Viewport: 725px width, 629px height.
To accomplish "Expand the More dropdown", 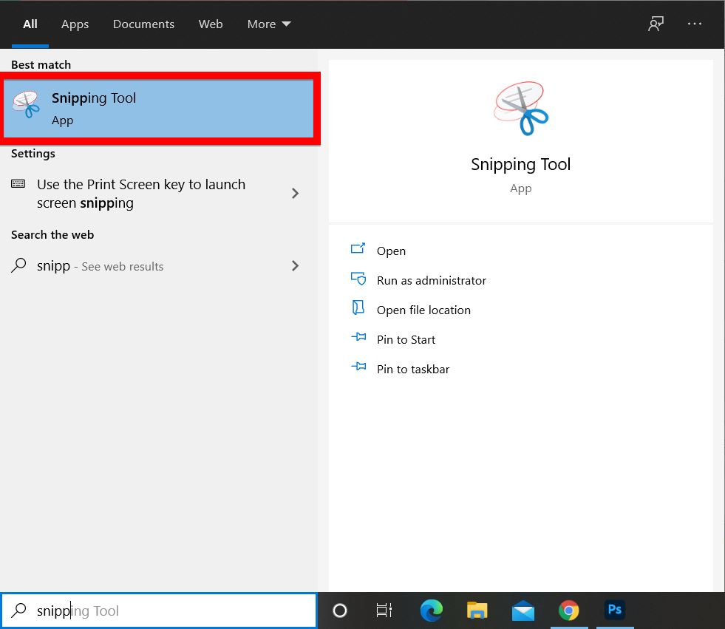I will [x=269, y=24].
